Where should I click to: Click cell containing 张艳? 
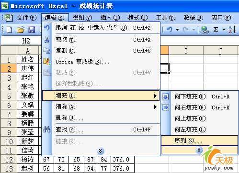pos(28,87)
